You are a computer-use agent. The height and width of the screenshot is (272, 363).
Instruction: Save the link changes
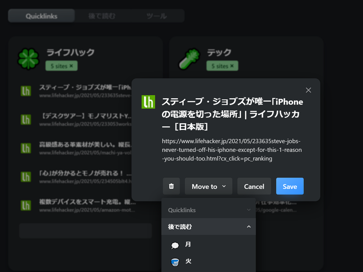coord(290,186)
